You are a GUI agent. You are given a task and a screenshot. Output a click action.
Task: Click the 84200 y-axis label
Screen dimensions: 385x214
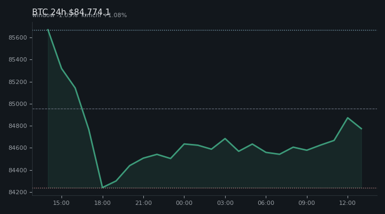point(18,192)
